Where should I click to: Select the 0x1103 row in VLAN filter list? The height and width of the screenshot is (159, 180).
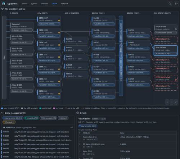[x=38, y=136]
